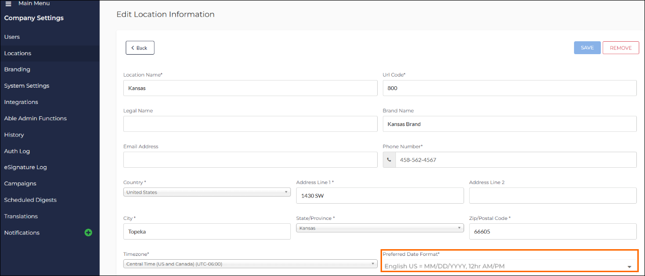
Task: Click the SAVE button
Action: point(587,48)
